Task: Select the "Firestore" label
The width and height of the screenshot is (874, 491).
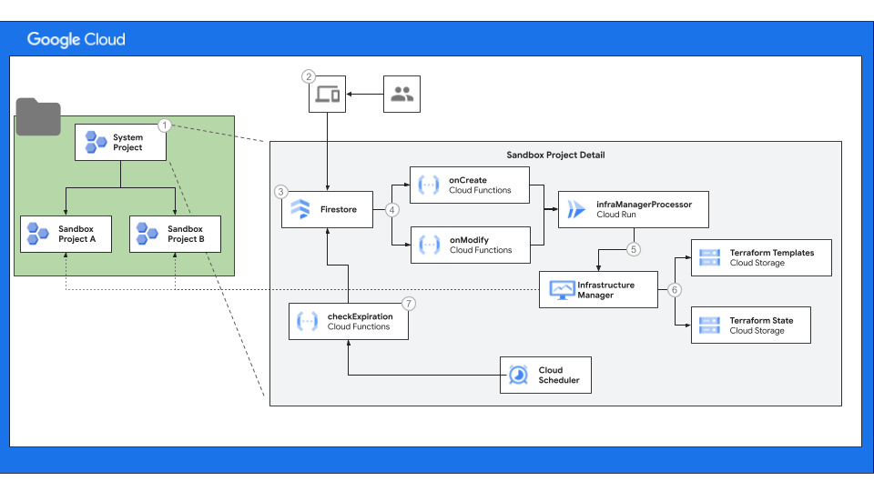Action: [x=339, y=209]
